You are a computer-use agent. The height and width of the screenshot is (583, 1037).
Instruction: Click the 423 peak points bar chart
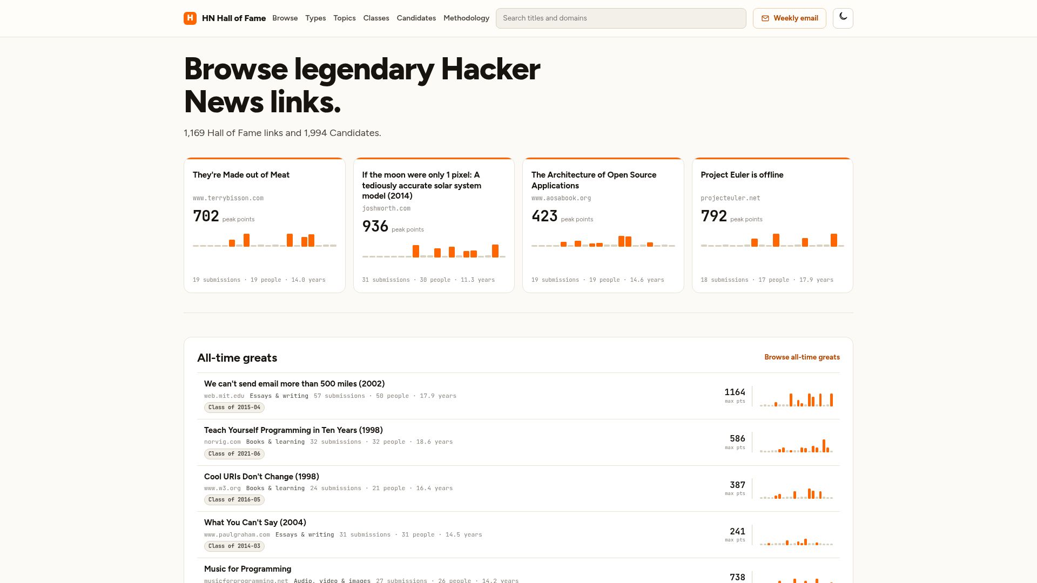point(603,240)
